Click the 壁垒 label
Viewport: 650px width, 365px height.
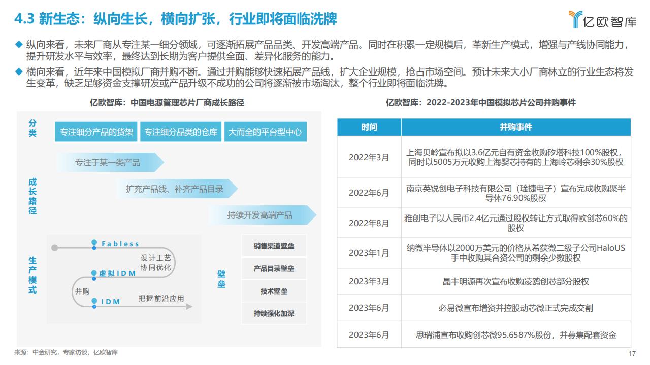pos(221,279)
